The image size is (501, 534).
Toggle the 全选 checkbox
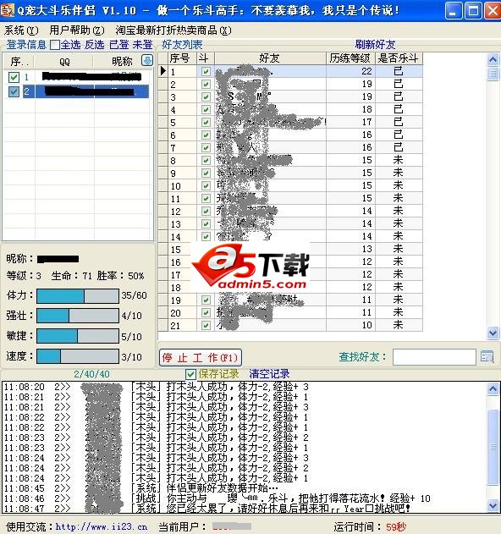[55, 45]
